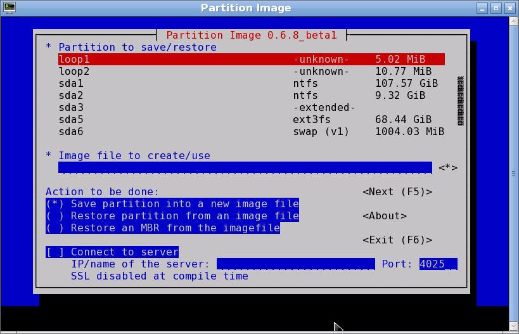Open the About button
519x334 pixels.
(x=385, y=216)
